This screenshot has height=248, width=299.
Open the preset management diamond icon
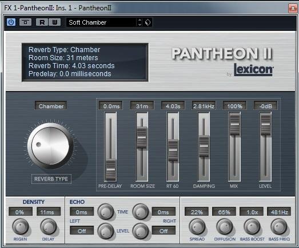pyautogui.click(x=147, y=22)
